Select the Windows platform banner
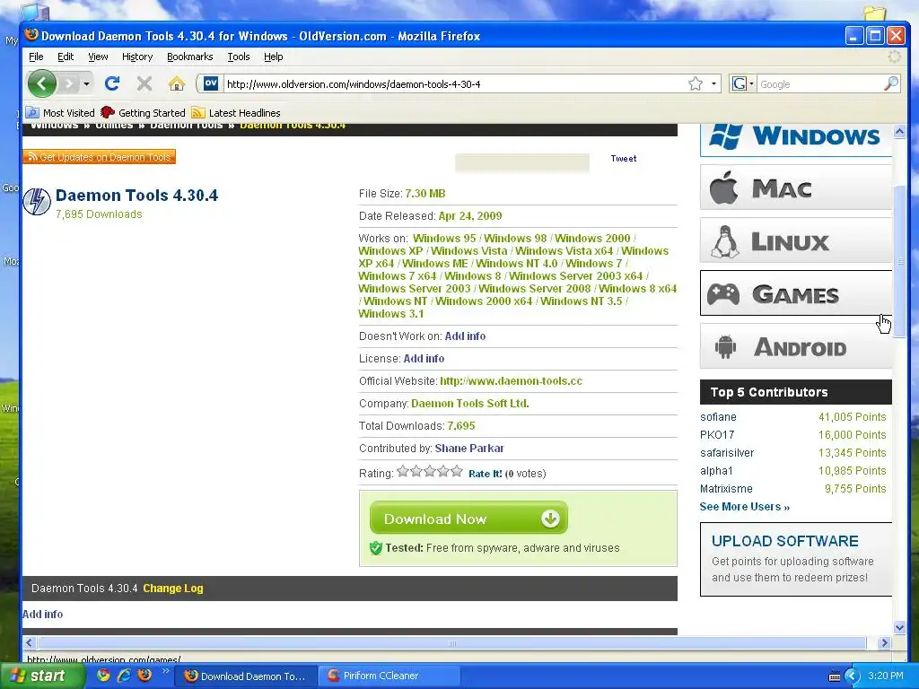The image size is (919, 689). [x=796, y=139]
